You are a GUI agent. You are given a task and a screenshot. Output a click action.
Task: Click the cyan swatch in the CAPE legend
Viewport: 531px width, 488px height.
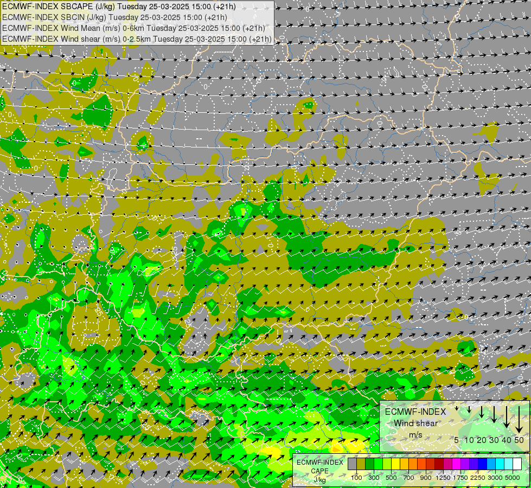point(500,464)
